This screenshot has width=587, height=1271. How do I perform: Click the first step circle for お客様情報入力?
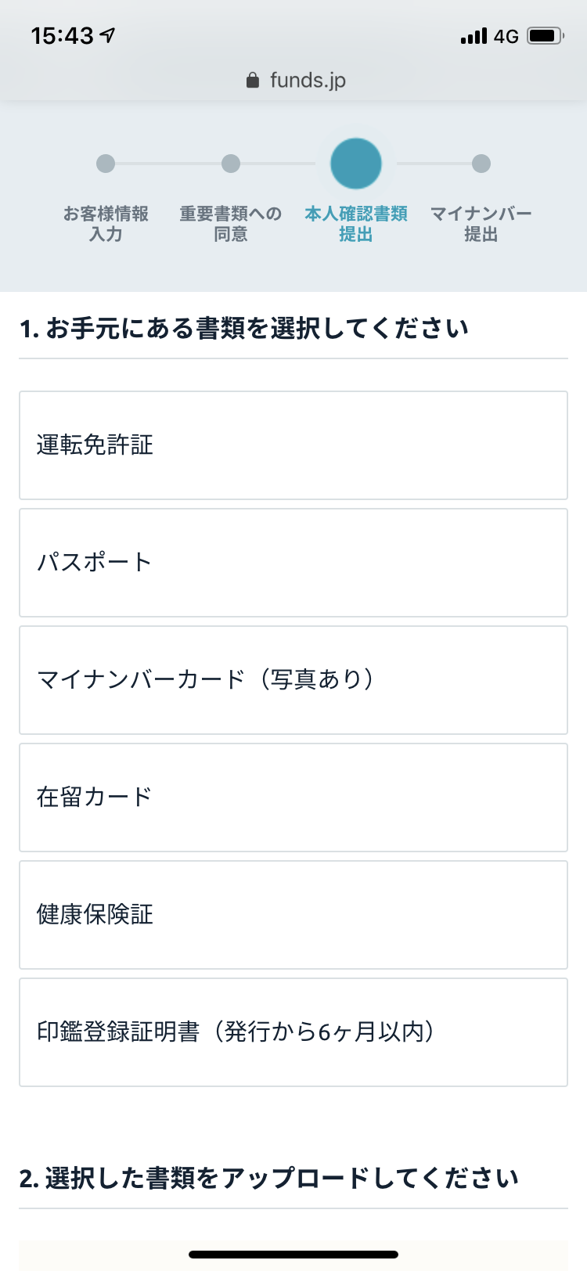tap(106, 164)
